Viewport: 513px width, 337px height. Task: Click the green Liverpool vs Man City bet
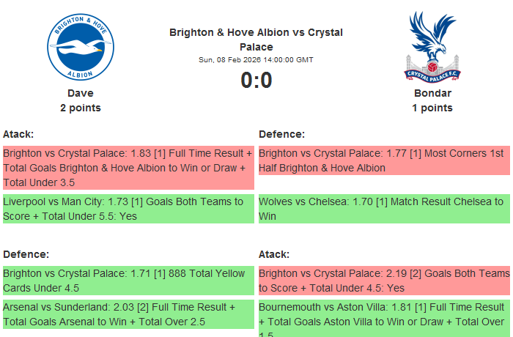coord(128,209)
